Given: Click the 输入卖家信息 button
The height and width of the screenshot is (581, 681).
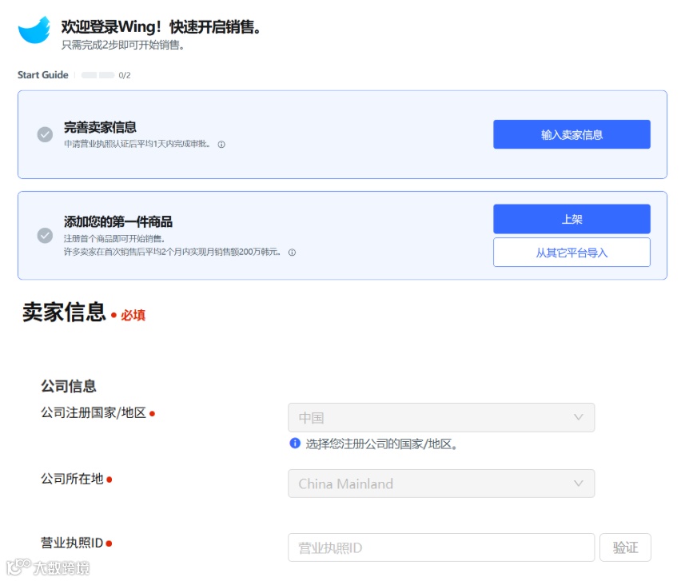Looking at the screenshot, I should [571, 134].
